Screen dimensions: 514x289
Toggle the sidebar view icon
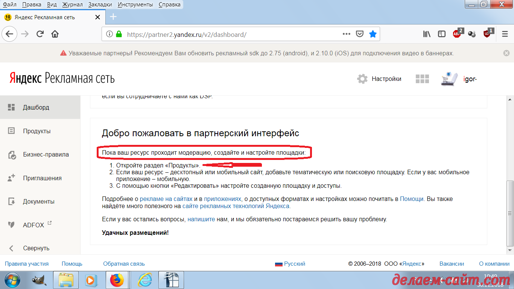442,34
